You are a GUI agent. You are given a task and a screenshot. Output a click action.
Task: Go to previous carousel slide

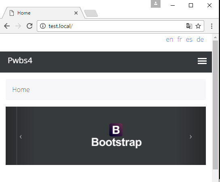[x=21, y=137]
